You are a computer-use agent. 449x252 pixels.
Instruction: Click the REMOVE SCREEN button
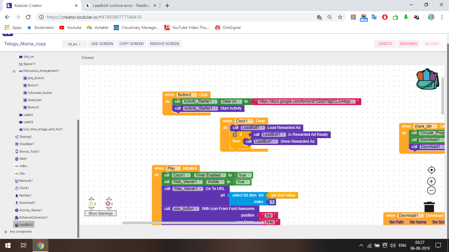click(x=164, y=44)
